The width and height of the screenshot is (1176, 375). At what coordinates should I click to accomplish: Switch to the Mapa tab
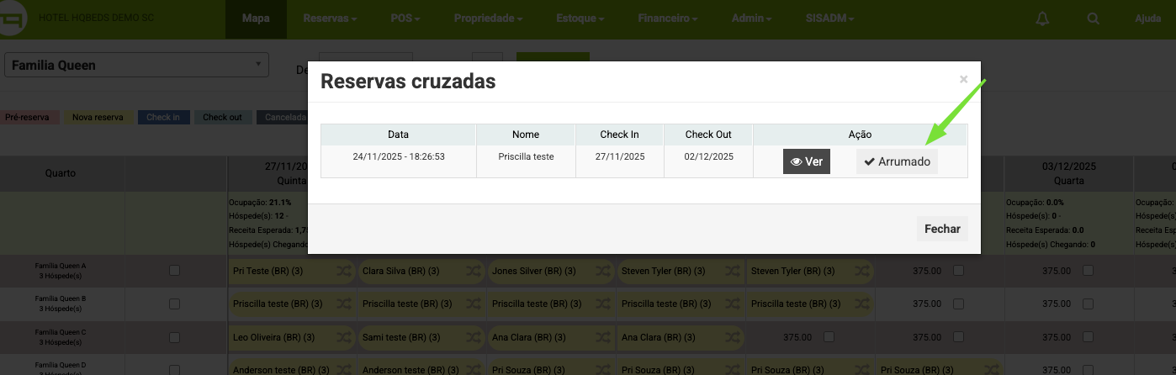[255, 18]
